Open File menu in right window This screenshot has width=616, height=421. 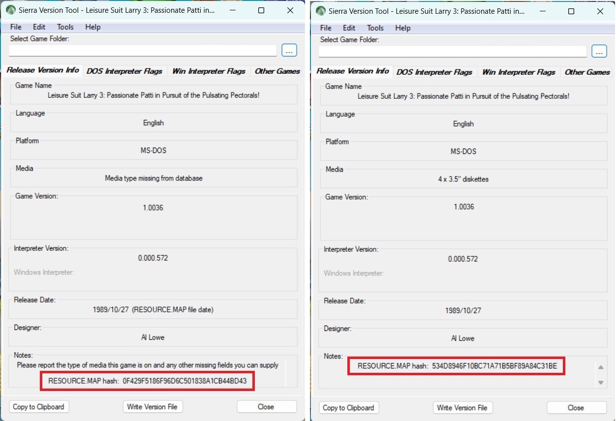coord(326,28)
